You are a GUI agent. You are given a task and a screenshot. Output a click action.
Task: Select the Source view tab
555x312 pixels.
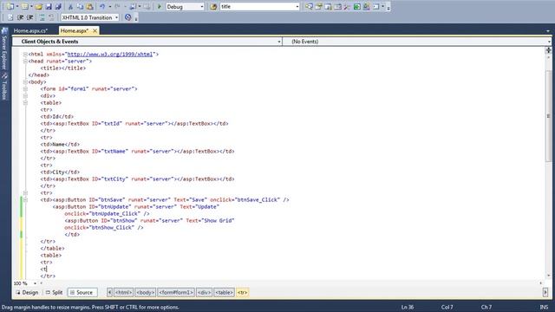coord(82,293)
